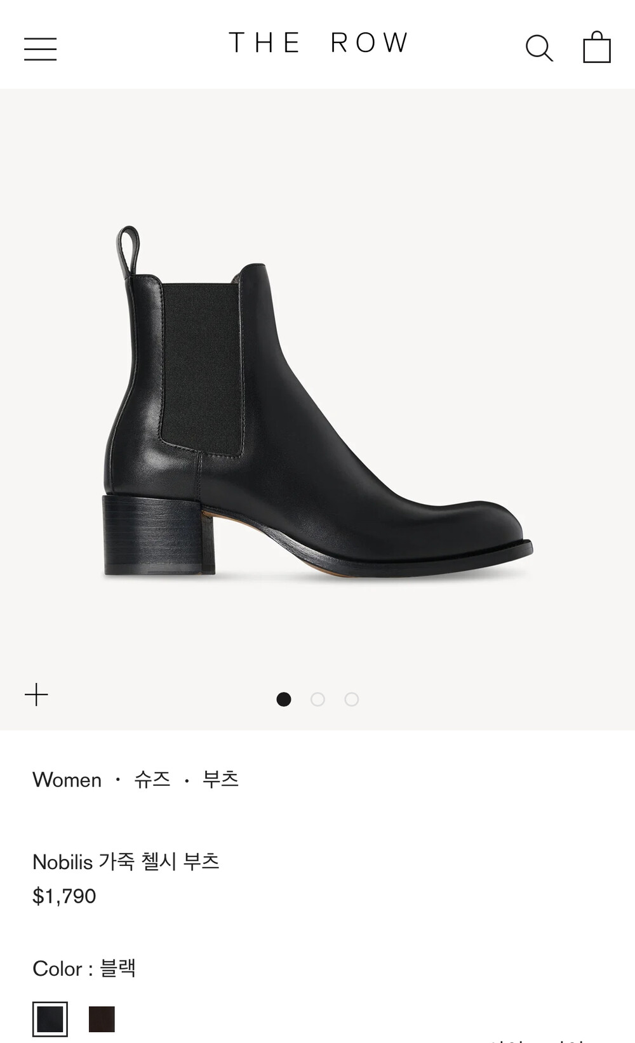
Task: Open the search magnifier icon
Action: click(x=539, y=48)
